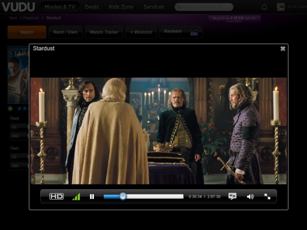Image resolution: width=307 pixels, height=230 pixels.
Task: Click the Rent / Own button
Action: [65, 32]
